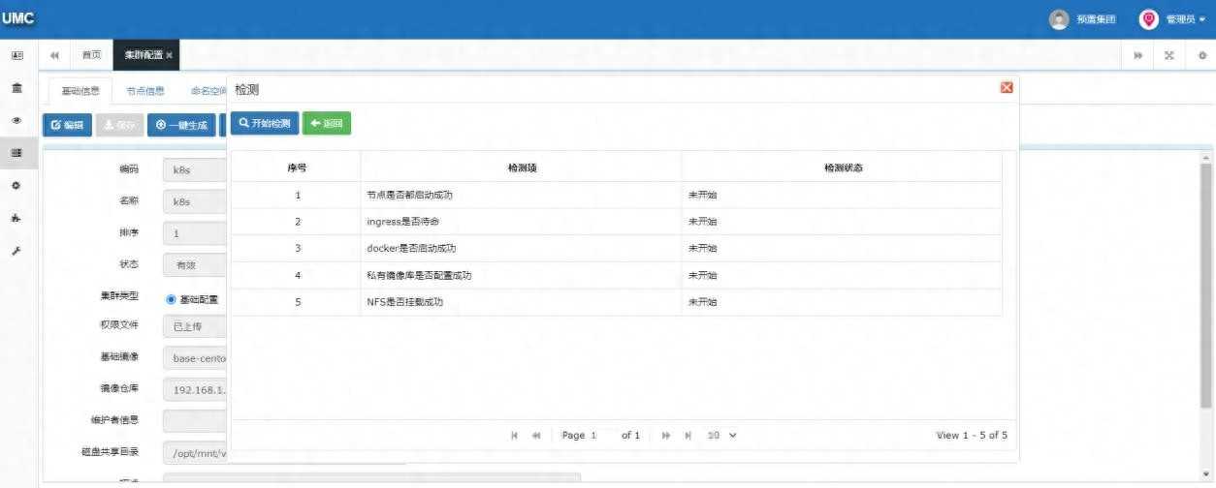Viewport: 1216px width, 488px height.
Task: Open the 管理员 dropdown menu
Action: coord(1186,19)
